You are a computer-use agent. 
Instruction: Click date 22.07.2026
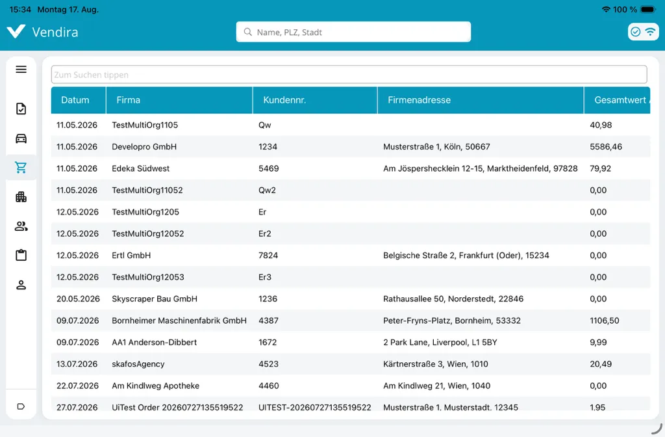(77, 386)
